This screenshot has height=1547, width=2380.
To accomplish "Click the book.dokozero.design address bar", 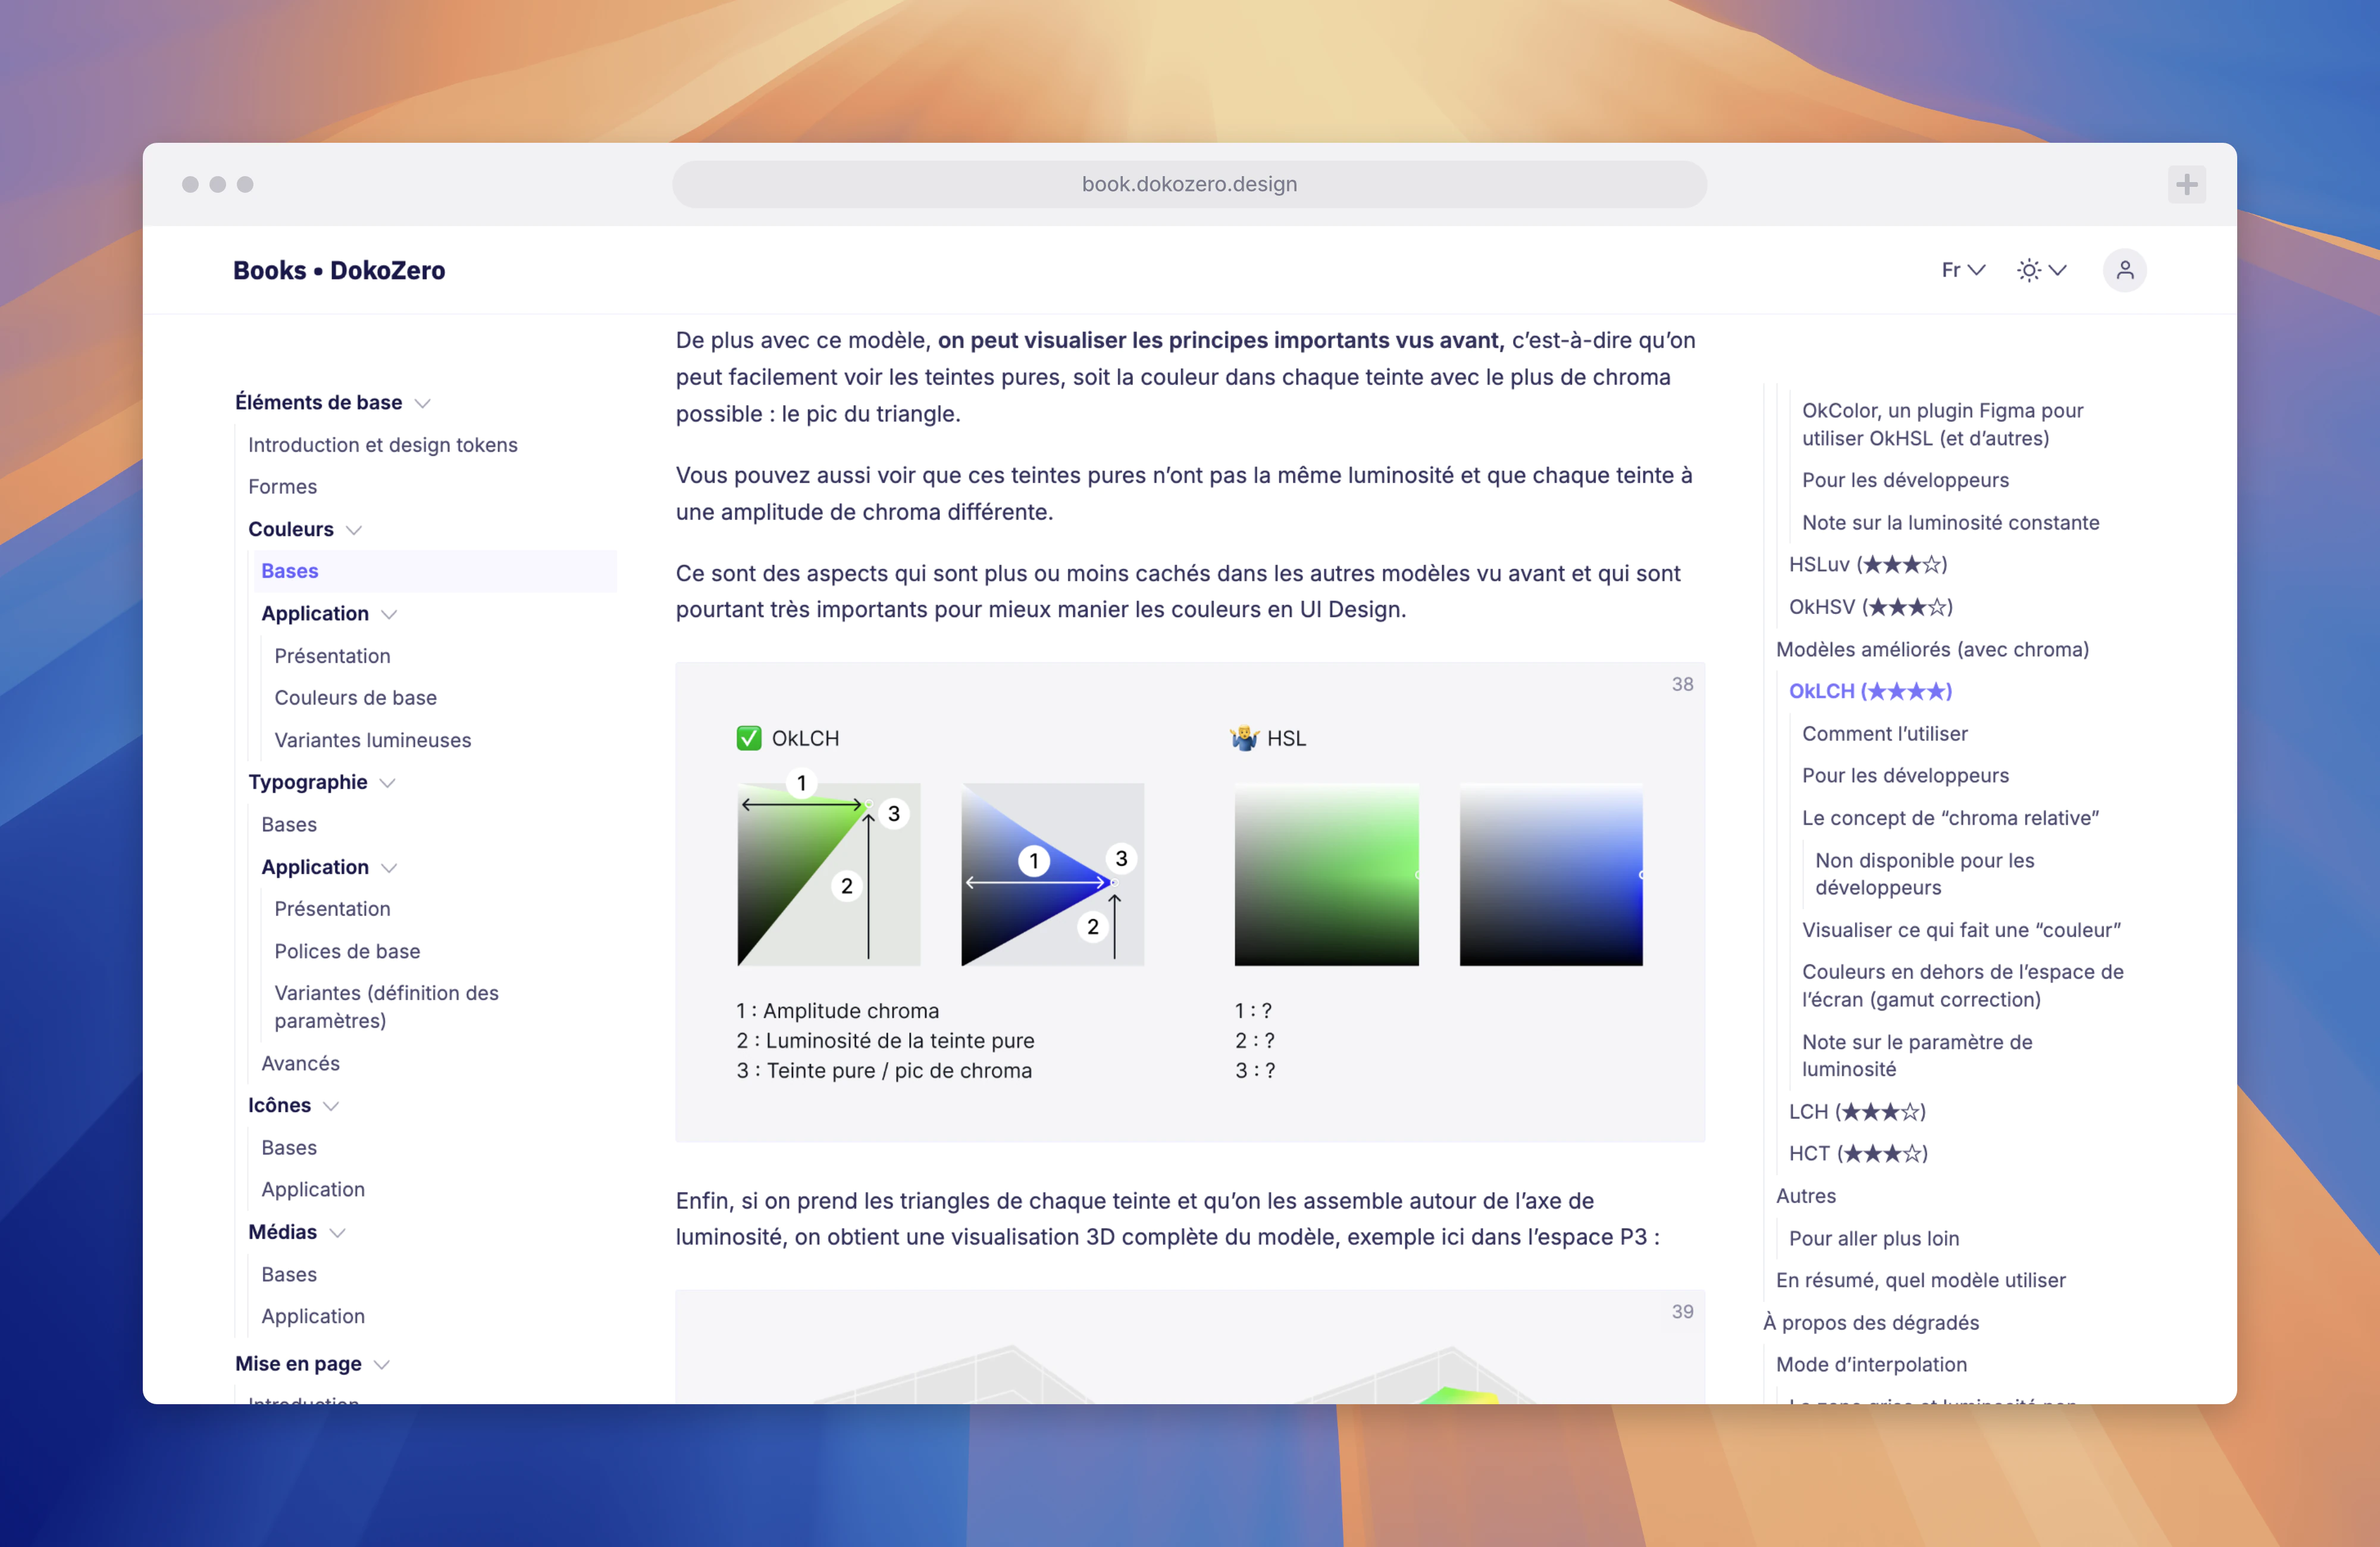I will pos(1189,184).
